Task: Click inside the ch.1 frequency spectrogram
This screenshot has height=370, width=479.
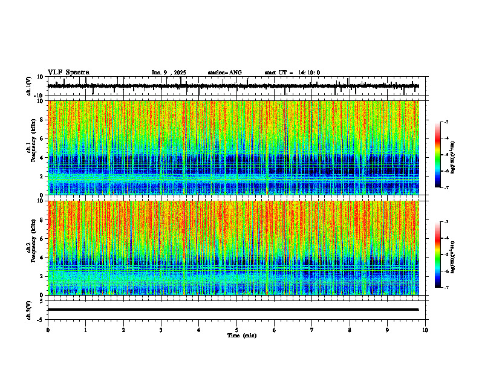Action: click(x=233, y=148)
